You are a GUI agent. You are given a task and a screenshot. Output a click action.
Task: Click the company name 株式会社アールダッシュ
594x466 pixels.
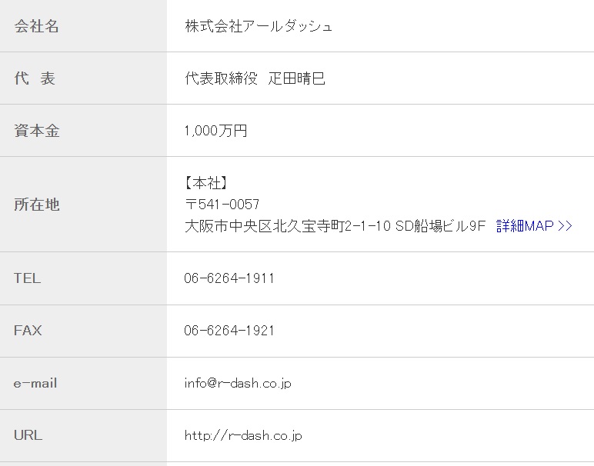259,26
